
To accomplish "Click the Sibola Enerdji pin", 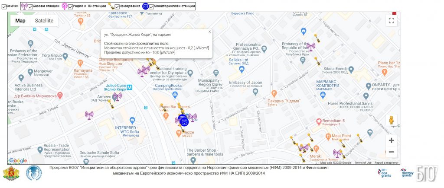I will [351, 69].
